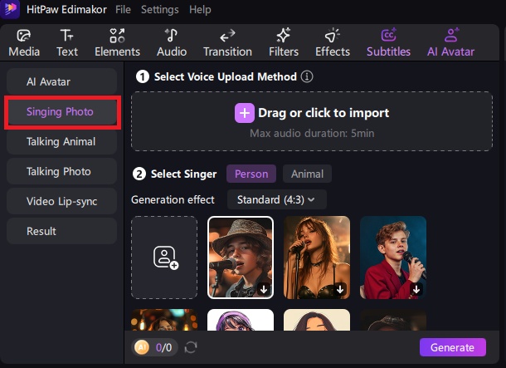Go to Talking Animal section
Screen dimensions: 506x368
click(61, 142)
